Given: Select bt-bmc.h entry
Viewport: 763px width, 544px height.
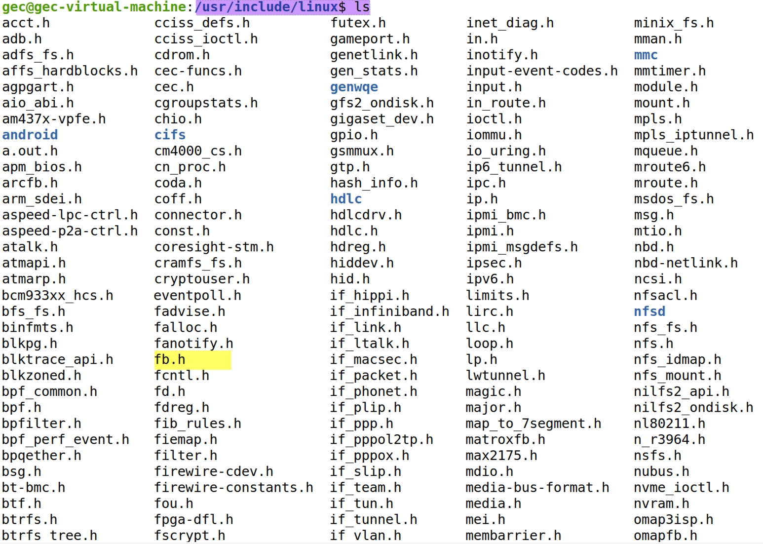Looking at the screenshot, I should (x=34, y=488).
